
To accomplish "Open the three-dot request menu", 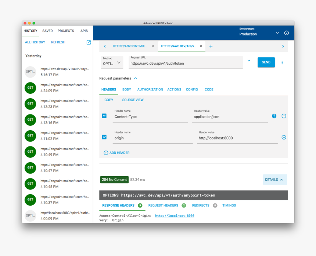I will tap(282, 63).
